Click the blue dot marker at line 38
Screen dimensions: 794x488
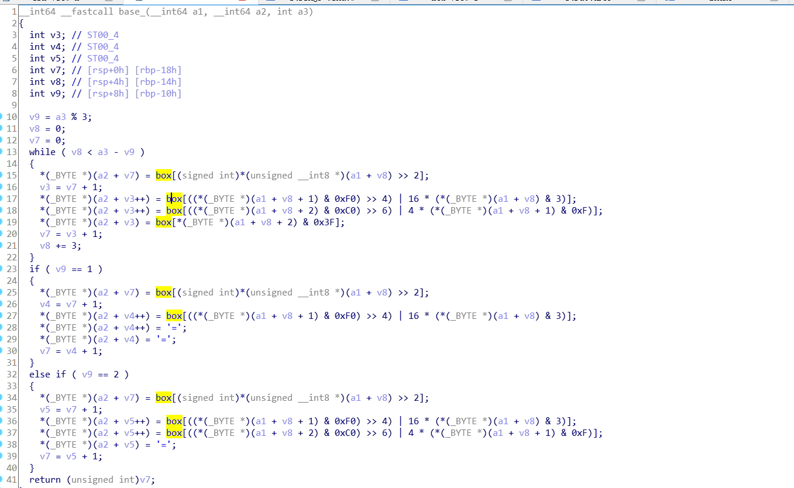[2, 445]
